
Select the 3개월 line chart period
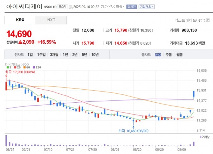(x=54, y=55)
